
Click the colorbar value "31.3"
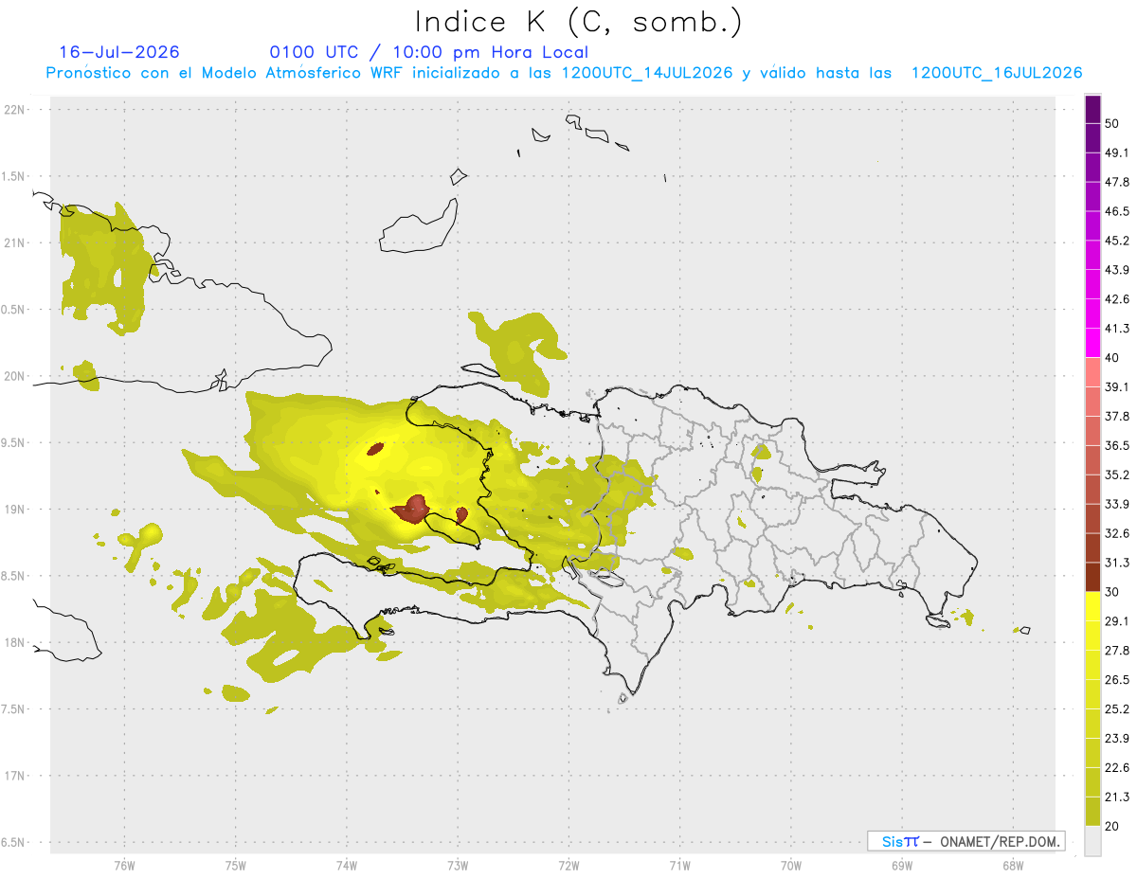coord(1117,563)
